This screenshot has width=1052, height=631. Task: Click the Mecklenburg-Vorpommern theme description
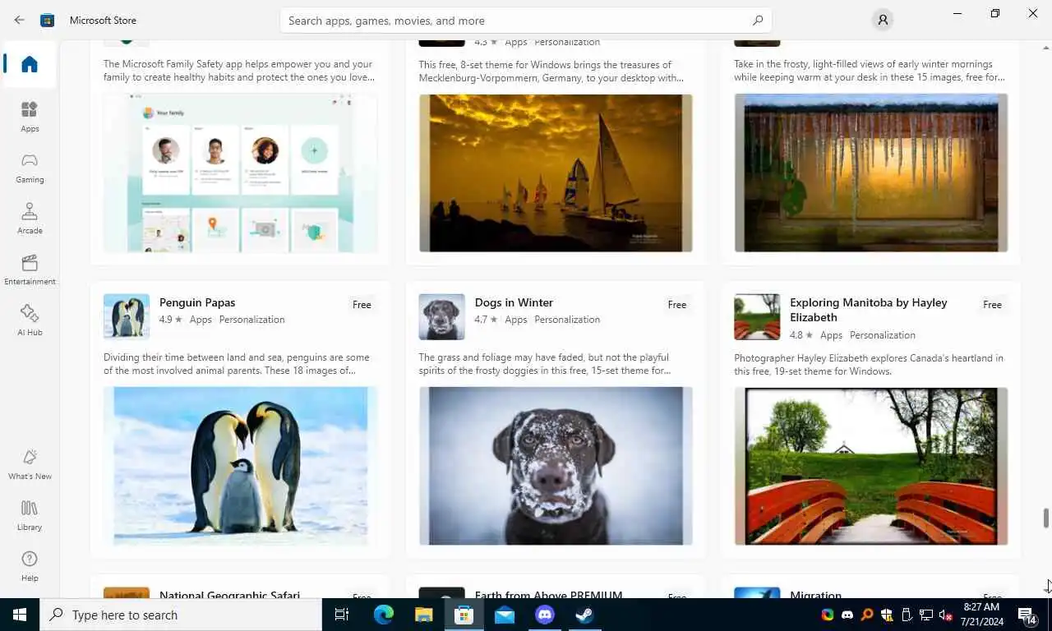(551, 71)
